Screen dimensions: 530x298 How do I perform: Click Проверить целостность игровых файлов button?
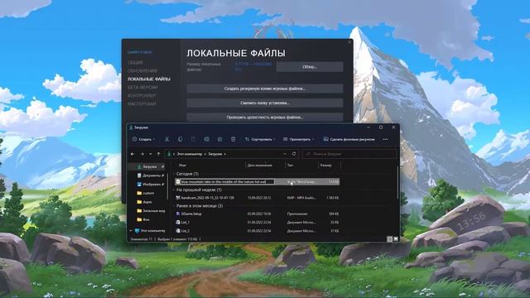pos(265,118)
